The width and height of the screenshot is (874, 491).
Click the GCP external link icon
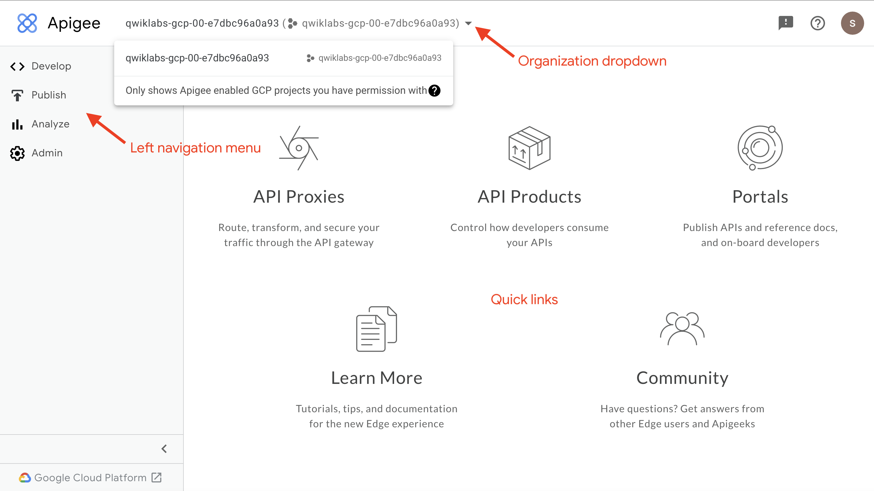[158, 478]
